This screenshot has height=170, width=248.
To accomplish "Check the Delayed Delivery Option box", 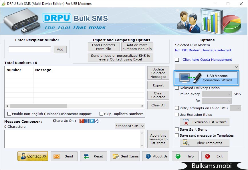I will [177, 88].
